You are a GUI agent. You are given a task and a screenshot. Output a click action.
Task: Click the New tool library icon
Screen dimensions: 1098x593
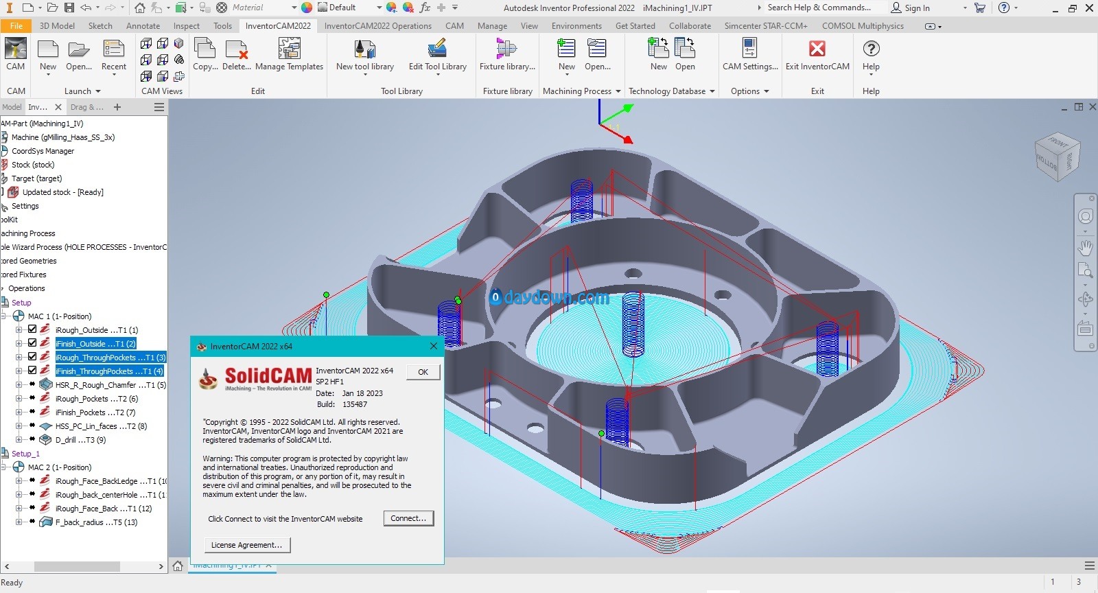click(364, 49)
